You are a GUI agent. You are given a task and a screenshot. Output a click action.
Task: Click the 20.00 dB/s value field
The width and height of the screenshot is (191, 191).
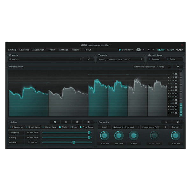click(154, 144)
